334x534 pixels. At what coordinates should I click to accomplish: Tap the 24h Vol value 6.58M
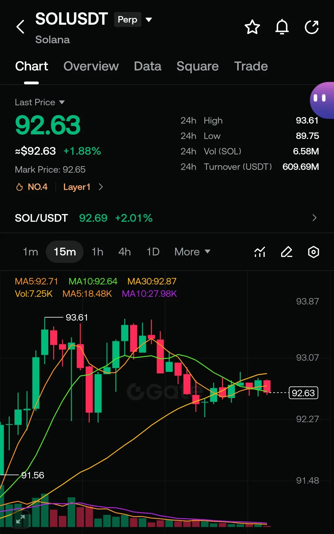click(306, 151)
